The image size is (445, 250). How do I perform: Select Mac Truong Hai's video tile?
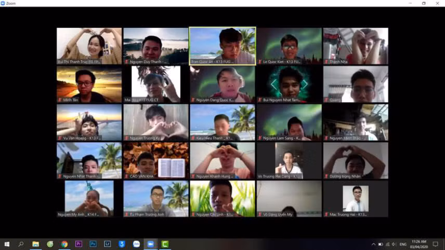pos(356,199)
